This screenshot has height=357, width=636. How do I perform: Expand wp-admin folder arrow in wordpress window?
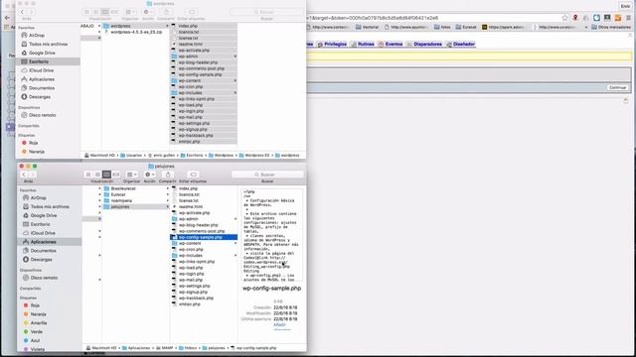[235, 57]
